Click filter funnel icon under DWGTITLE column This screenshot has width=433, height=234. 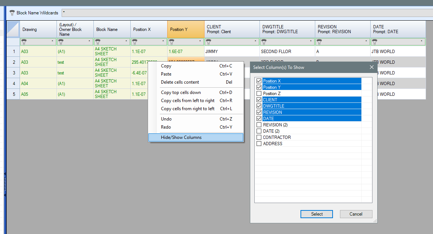[x=264, y=42]
